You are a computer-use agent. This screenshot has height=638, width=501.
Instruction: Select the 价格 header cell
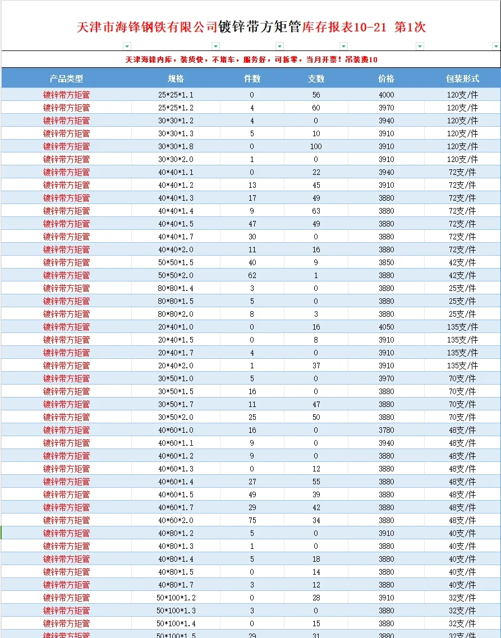coord(386,78)
